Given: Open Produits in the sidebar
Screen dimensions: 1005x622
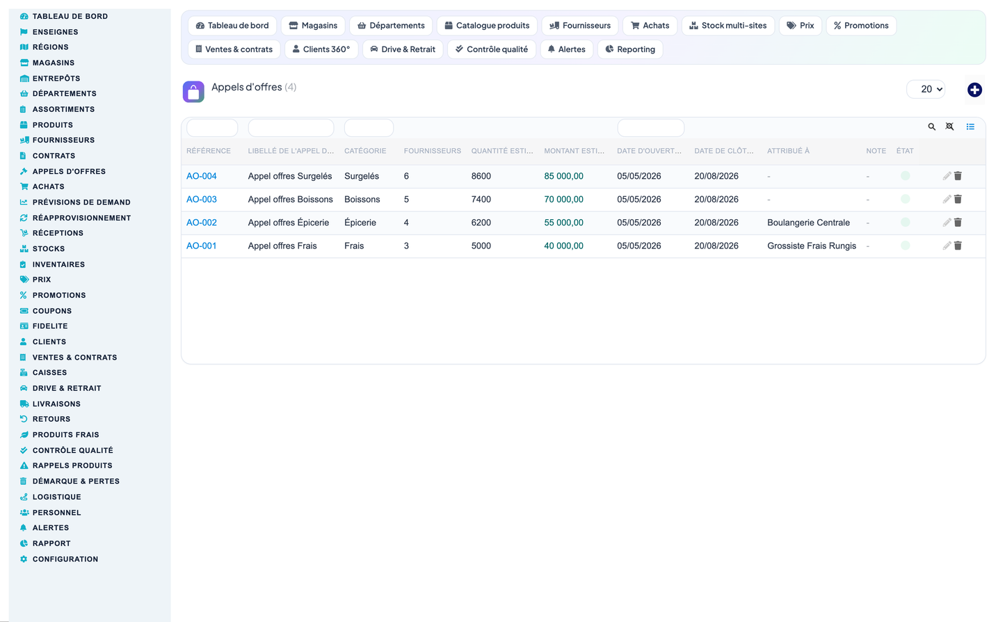Looking at the screenshot, I should (53, 125).
